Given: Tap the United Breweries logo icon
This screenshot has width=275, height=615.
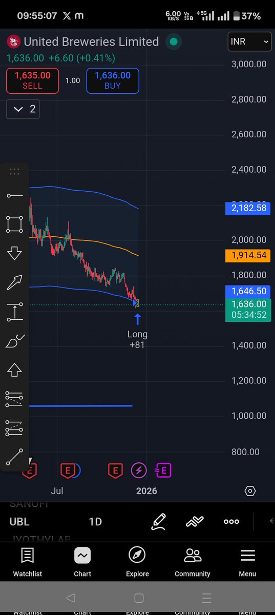Looking at the screenshot, I should click(13, 42).
